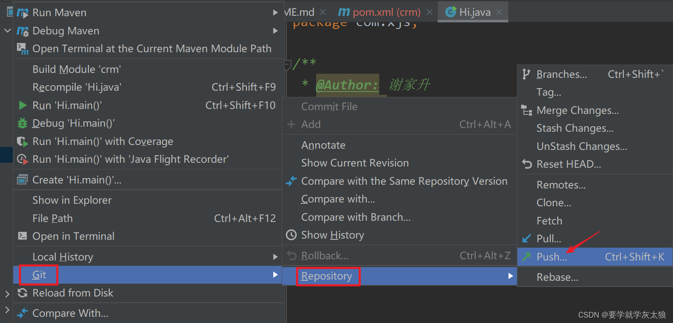The image size is (673, 323).
Task: Click the Compare With arrows icon
Action: (22, 313)
